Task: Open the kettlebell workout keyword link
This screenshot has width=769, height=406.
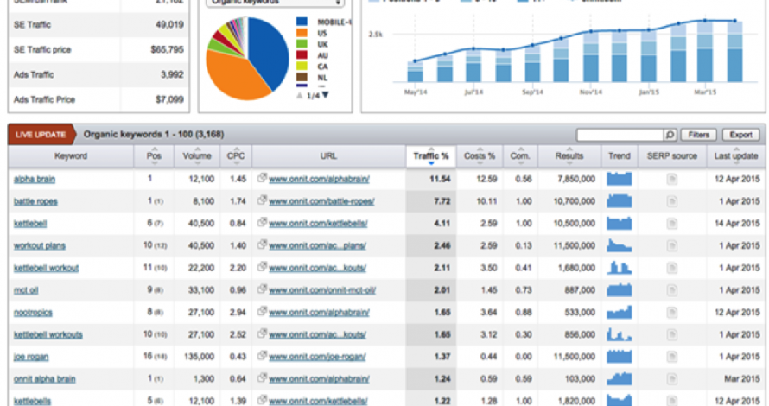Action: click(x=46, y=268)
